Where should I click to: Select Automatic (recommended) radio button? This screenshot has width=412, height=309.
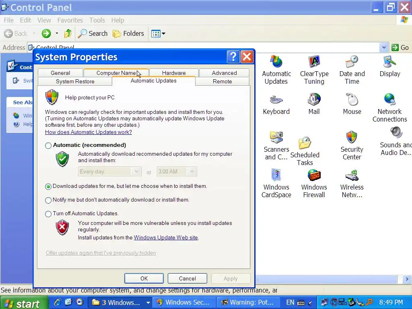click(48, 145)
